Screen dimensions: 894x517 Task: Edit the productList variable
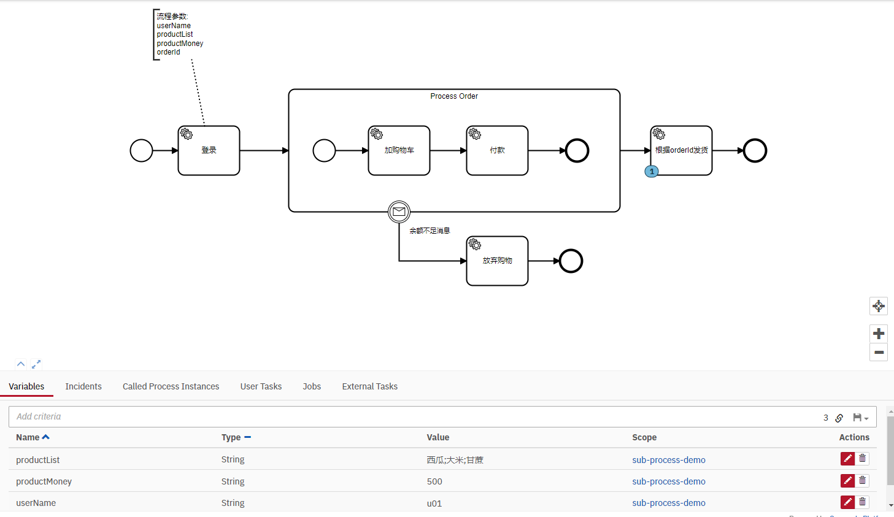847,459
